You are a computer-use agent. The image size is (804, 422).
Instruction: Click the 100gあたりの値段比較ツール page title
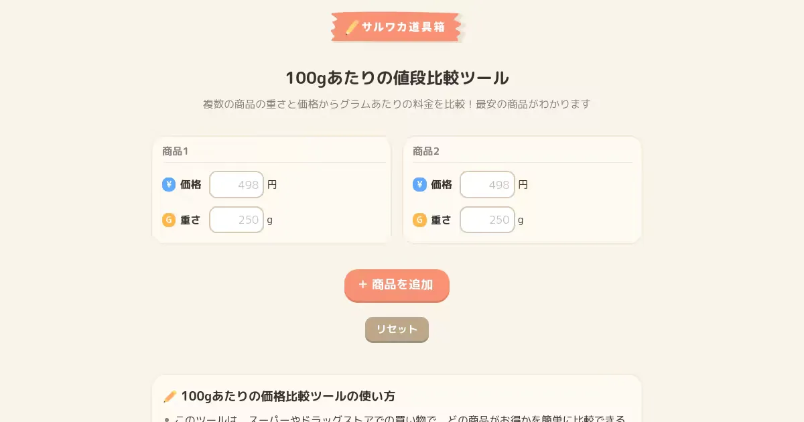pyautogui.click(x=397, y=78)
